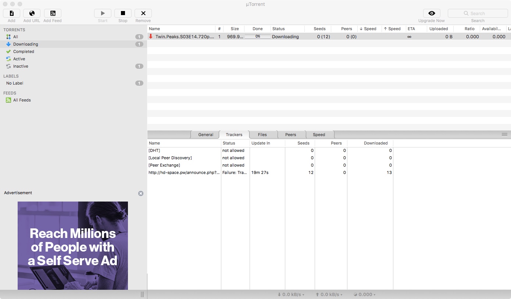Sort by Size column header
This screenshot has width=511, height=299.
(x=233, y=29)
